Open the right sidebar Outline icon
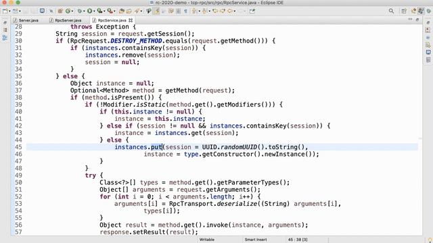Screen dimensions: 433x243 (428, 38)
